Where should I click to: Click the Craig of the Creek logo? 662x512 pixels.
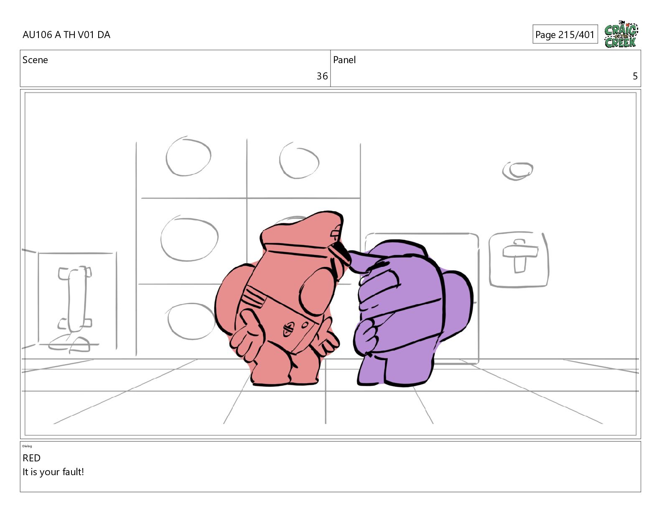click(621, 34)
